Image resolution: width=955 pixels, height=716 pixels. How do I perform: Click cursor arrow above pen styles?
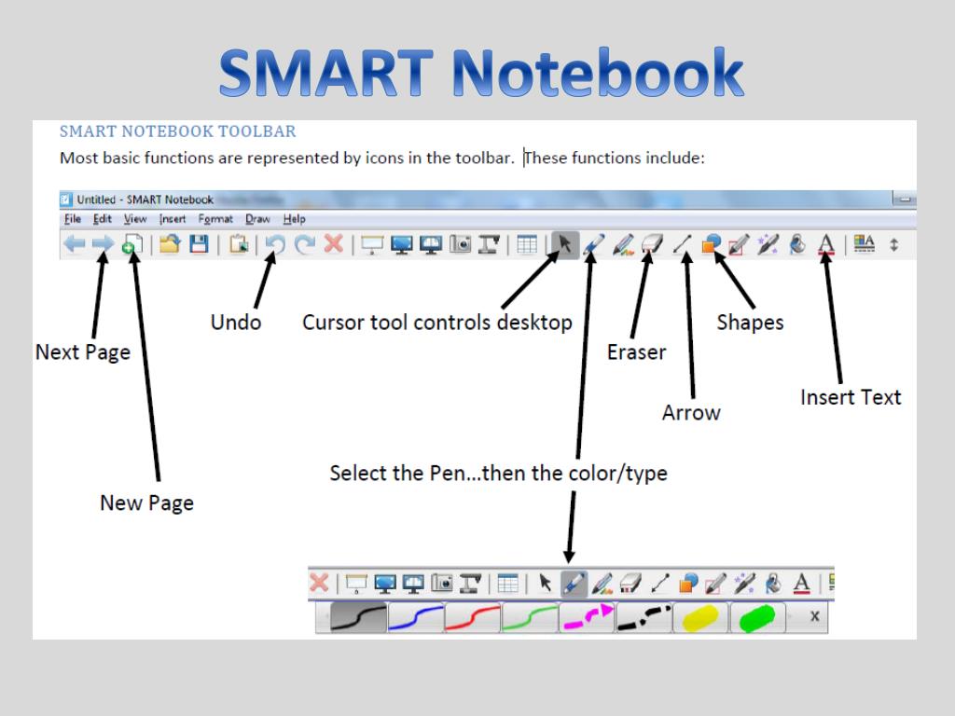click(x=545, y=584)
